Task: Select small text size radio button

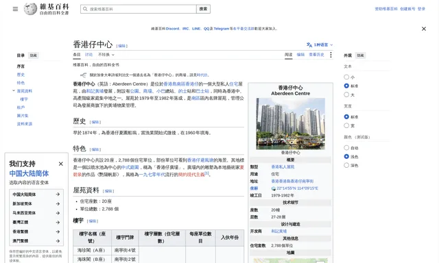Action: [x=346, y=77]
